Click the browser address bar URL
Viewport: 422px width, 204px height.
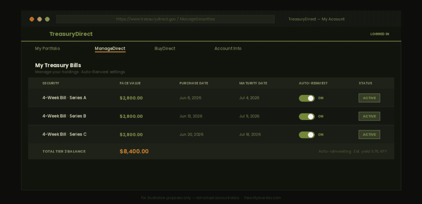click(x=165, y=19)
